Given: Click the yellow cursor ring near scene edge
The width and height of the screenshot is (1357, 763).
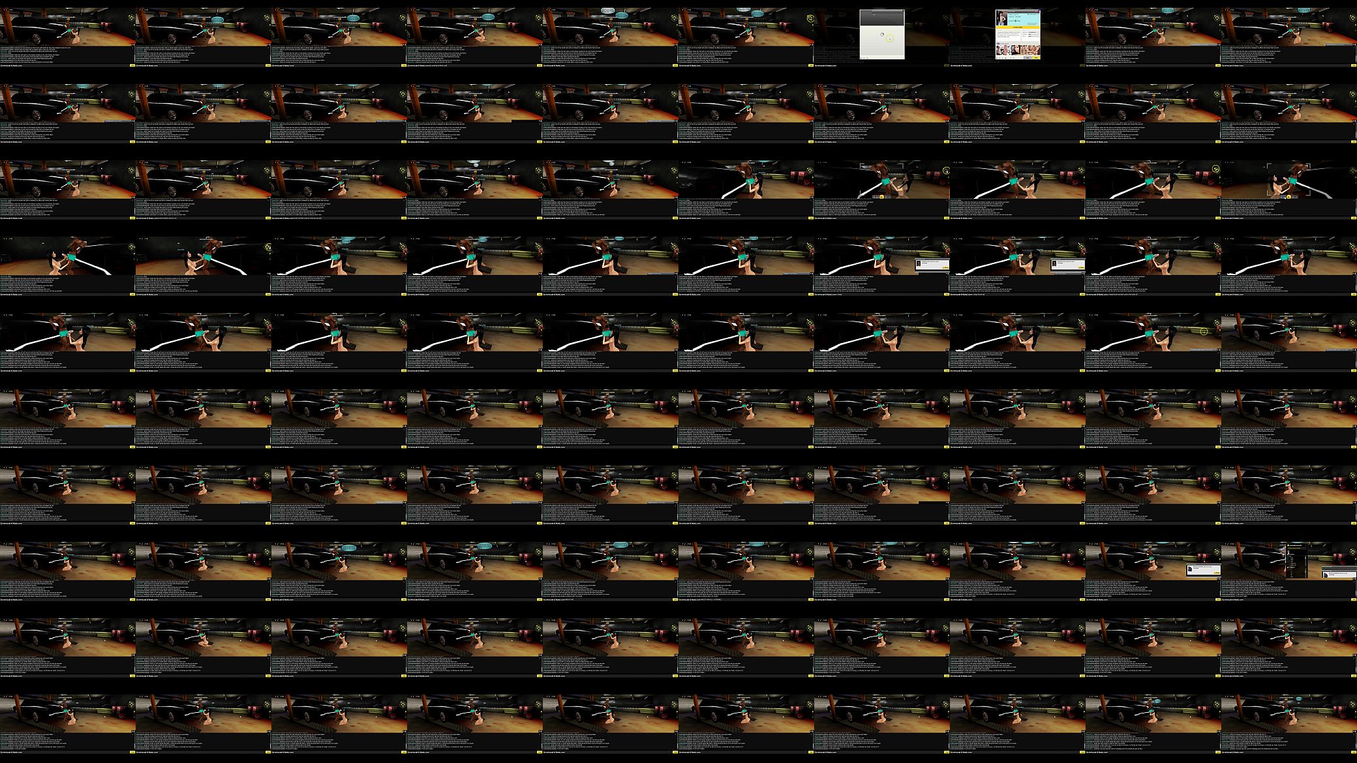Looking at the screenshot, I should (x=1204, y=331).
